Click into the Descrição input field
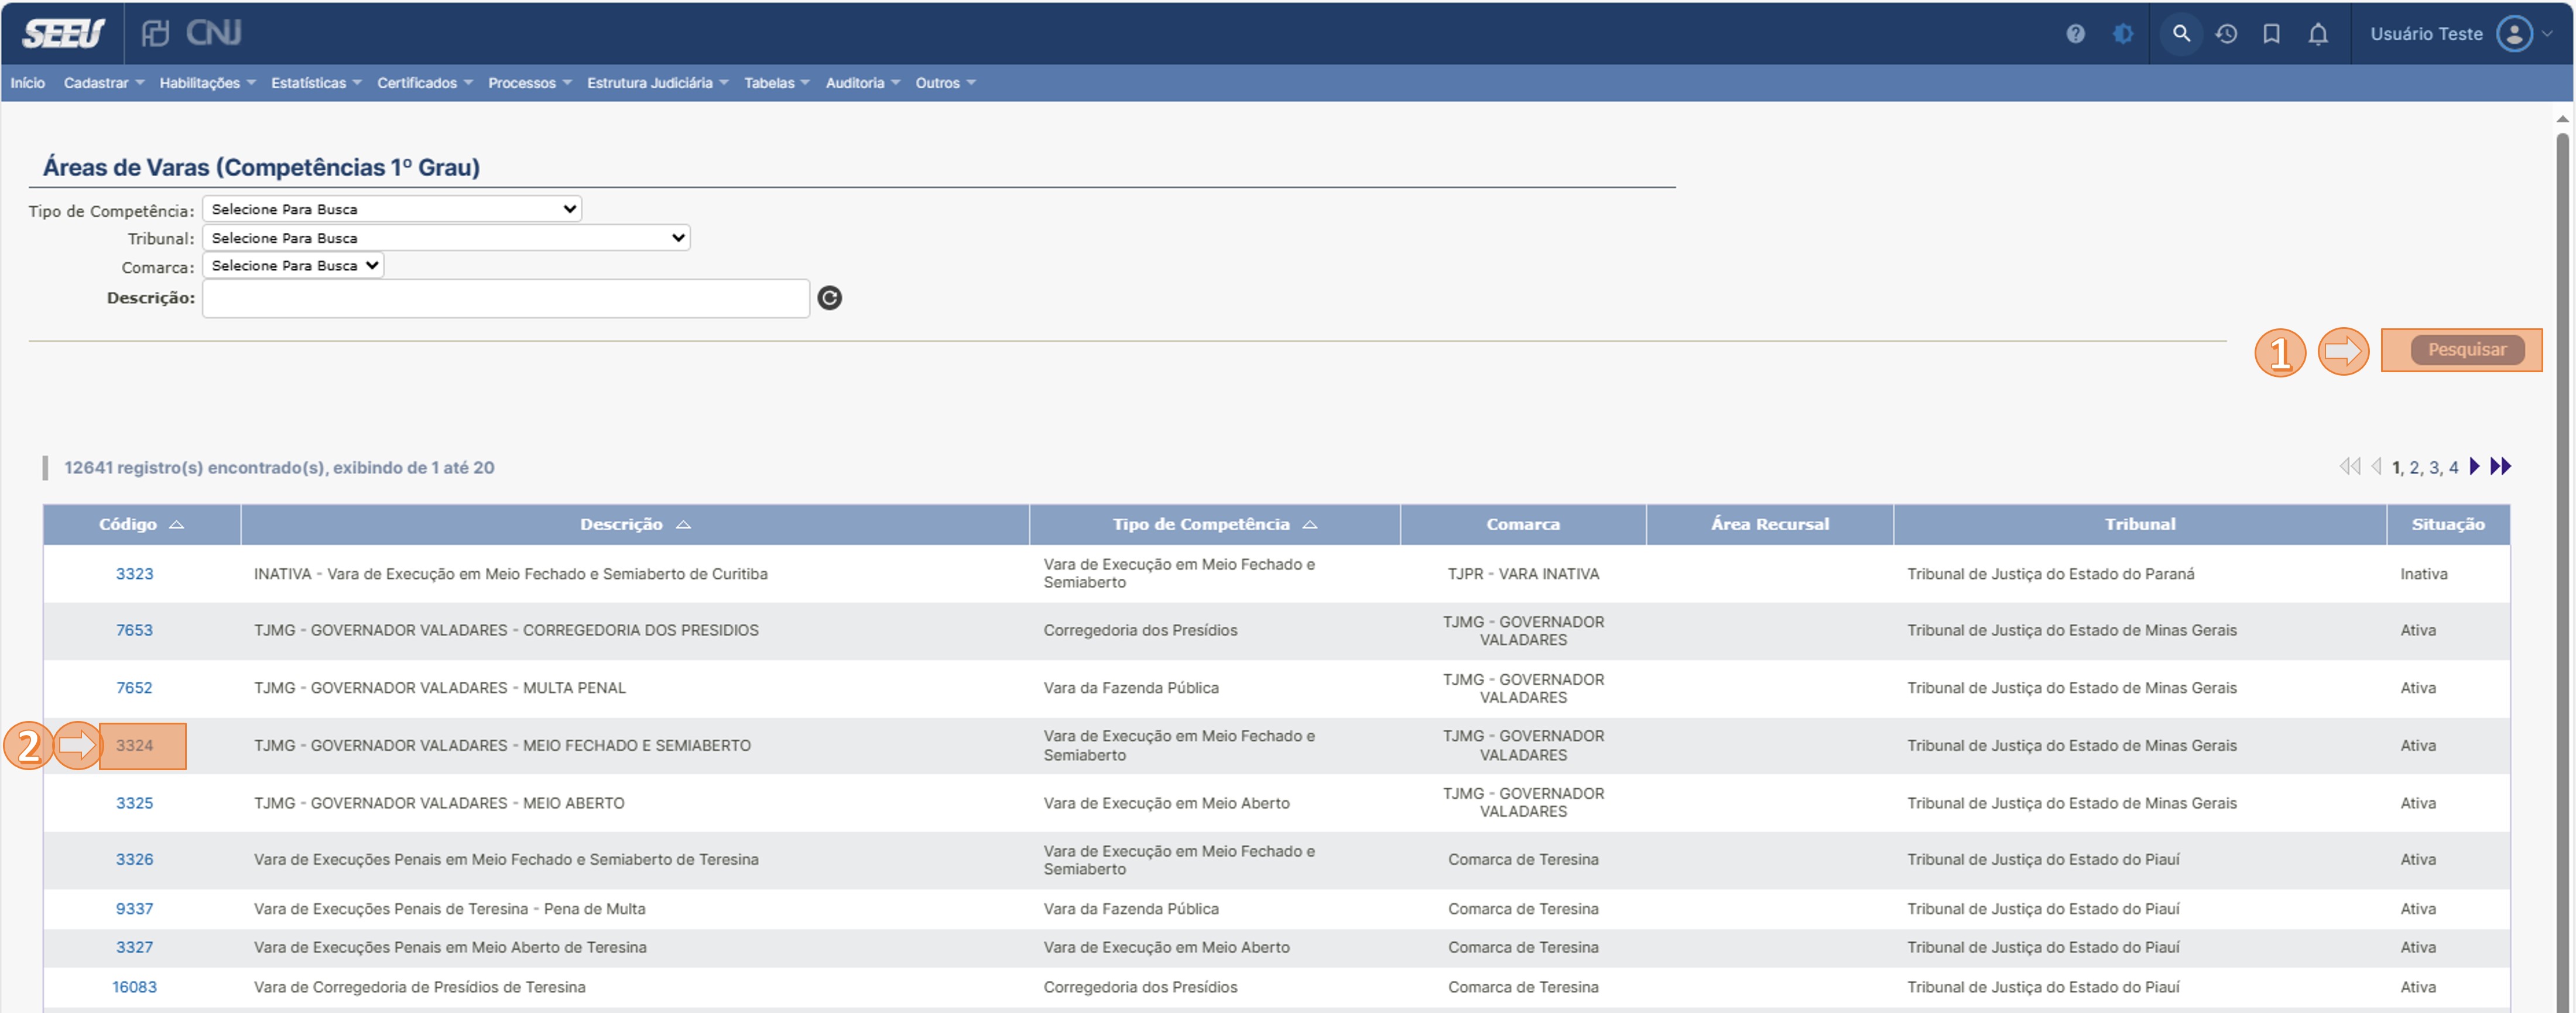 [x=506, y=298]
